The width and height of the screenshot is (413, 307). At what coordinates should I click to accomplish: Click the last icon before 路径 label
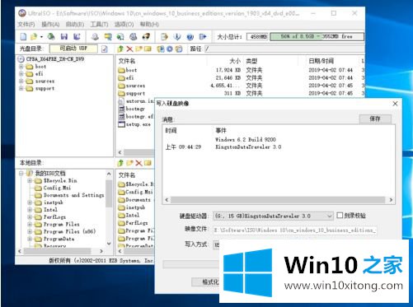(179, 49)
